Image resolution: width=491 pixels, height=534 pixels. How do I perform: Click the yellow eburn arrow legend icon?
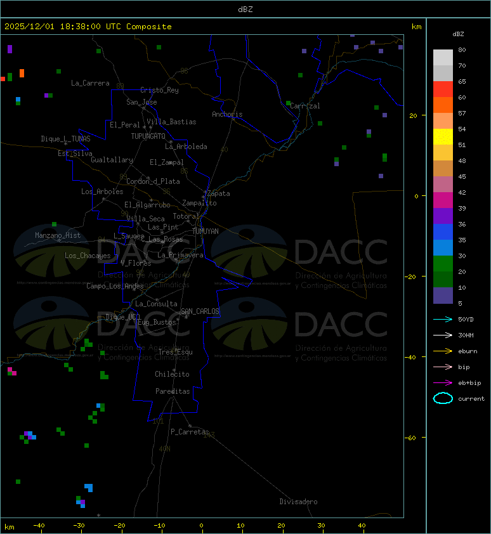(443, 351)
